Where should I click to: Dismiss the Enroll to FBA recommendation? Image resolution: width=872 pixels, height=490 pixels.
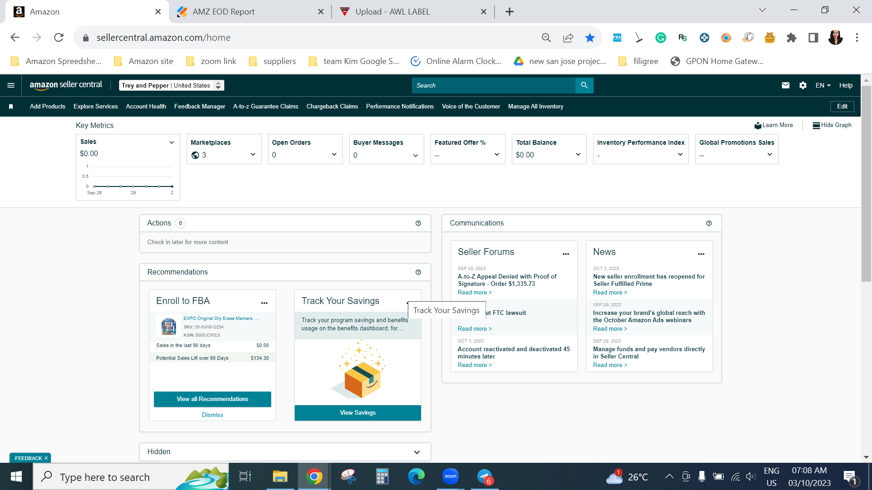coord(213,415)
